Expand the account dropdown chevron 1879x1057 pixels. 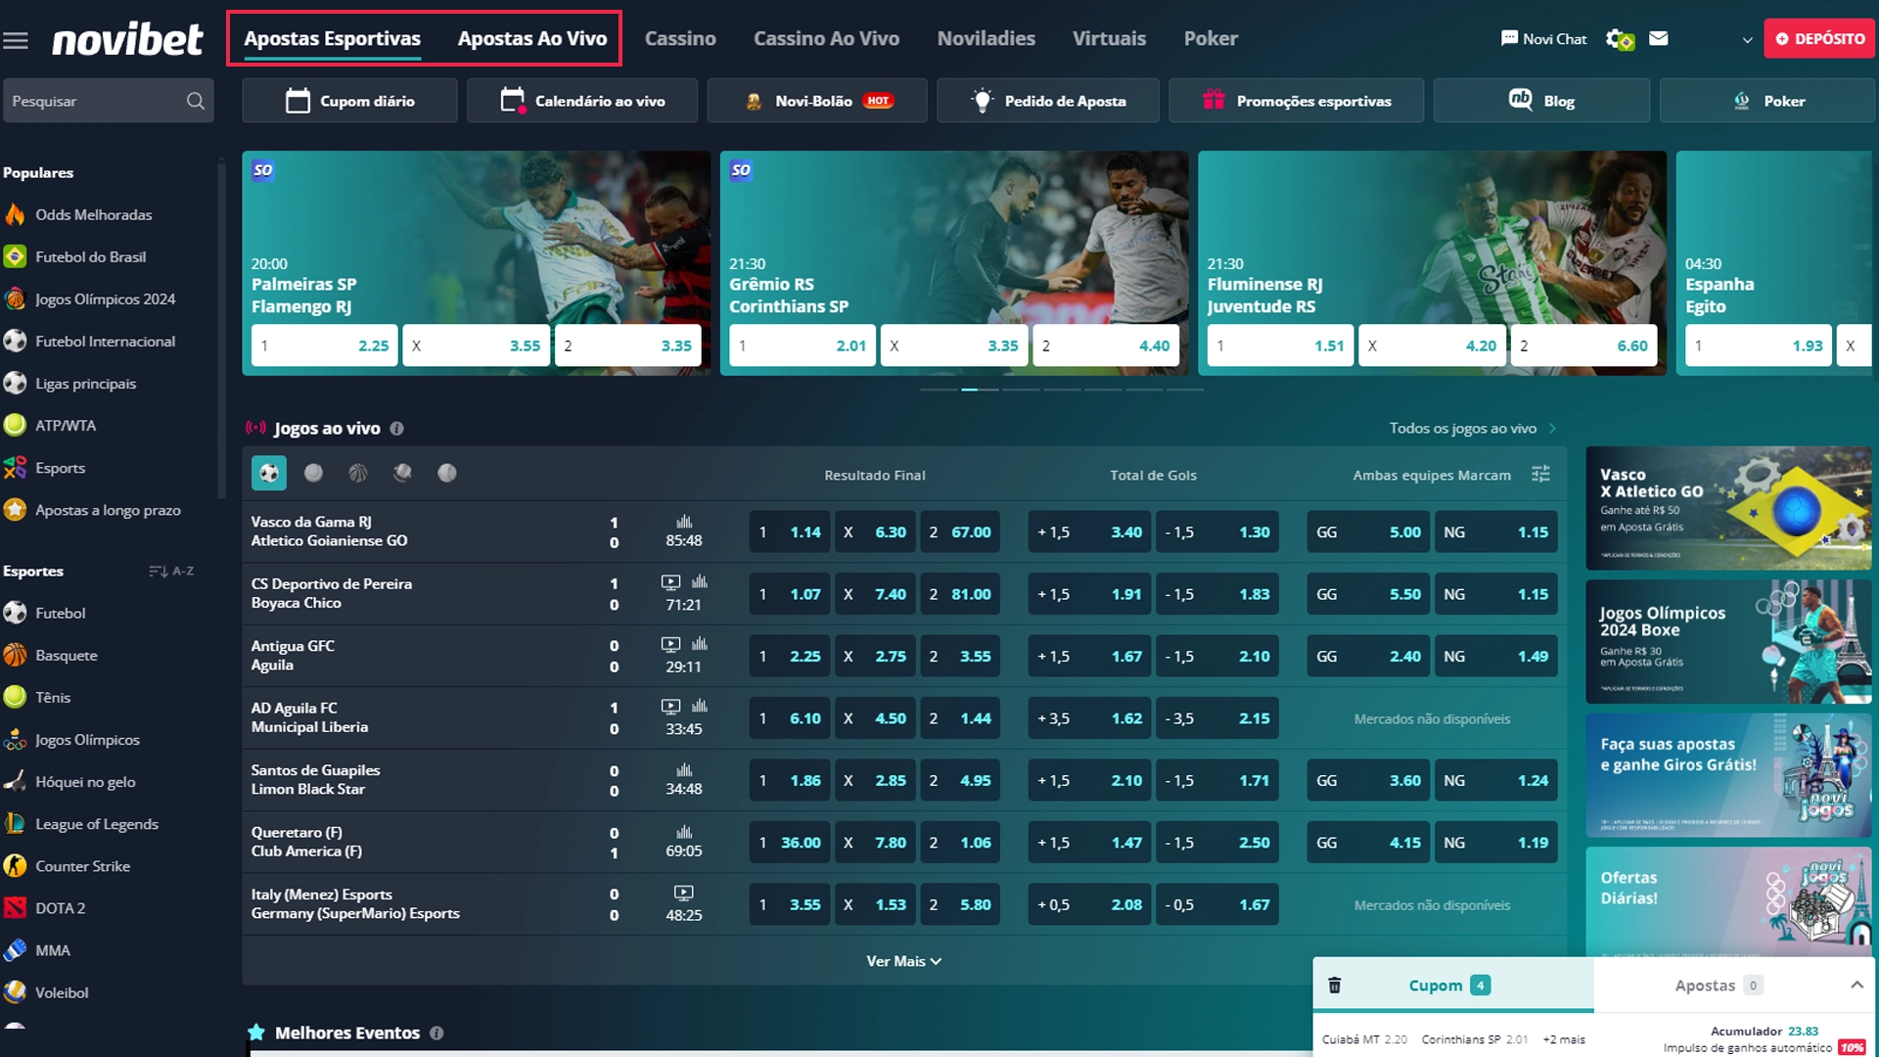pyautogui.click(x=1747, y=40)
